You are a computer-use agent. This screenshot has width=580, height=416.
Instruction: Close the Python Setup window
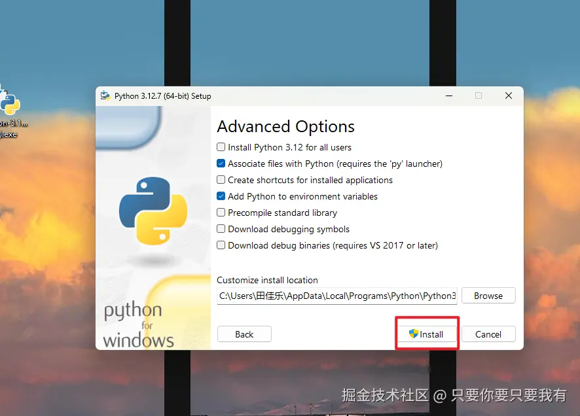pyautogui.click(x=509, y=95)
